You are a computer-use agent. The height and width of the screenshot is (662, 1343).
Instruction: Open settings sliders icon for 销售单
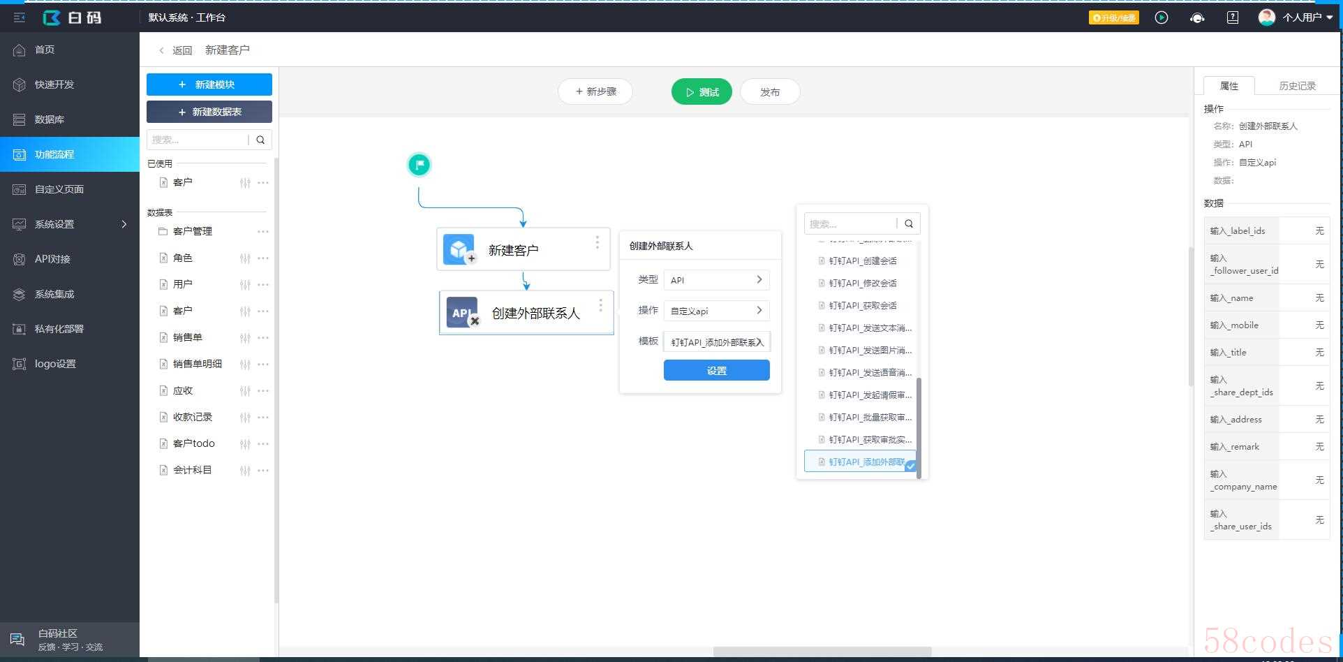[245, 338]
